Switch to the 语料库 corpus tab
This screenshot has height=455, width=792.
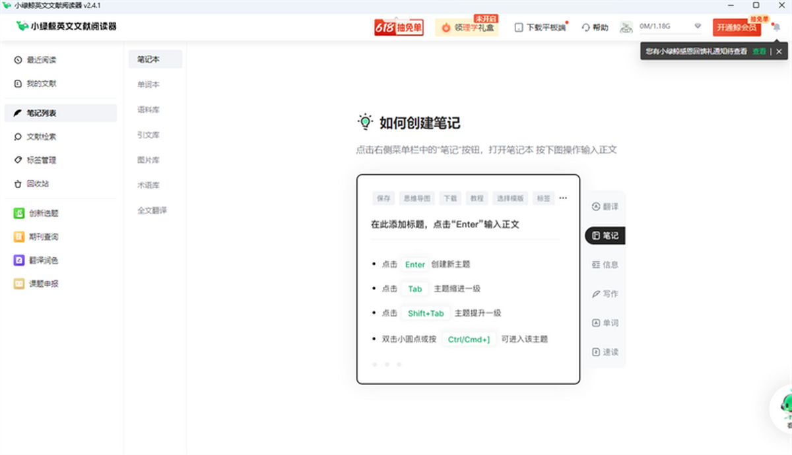pos(148,110)
